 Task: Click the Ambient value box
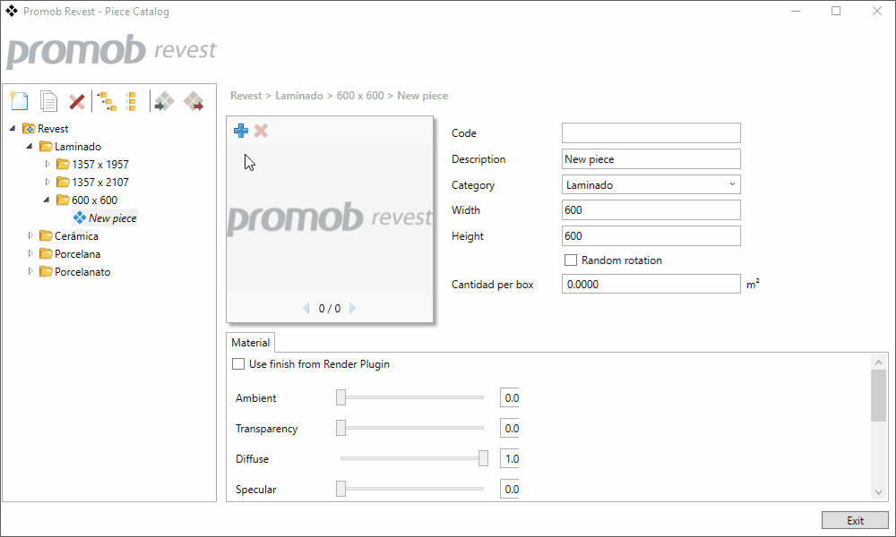click(x=510, y=397)
